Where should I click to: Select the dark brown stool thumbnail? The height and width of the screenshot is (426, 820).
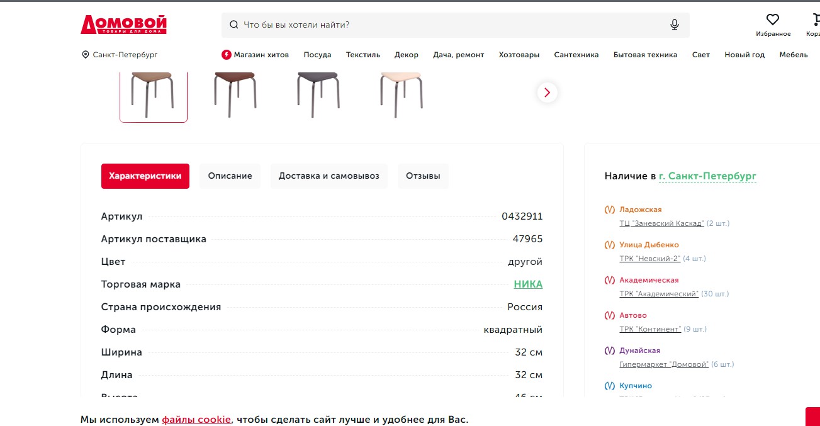[235, 93]
